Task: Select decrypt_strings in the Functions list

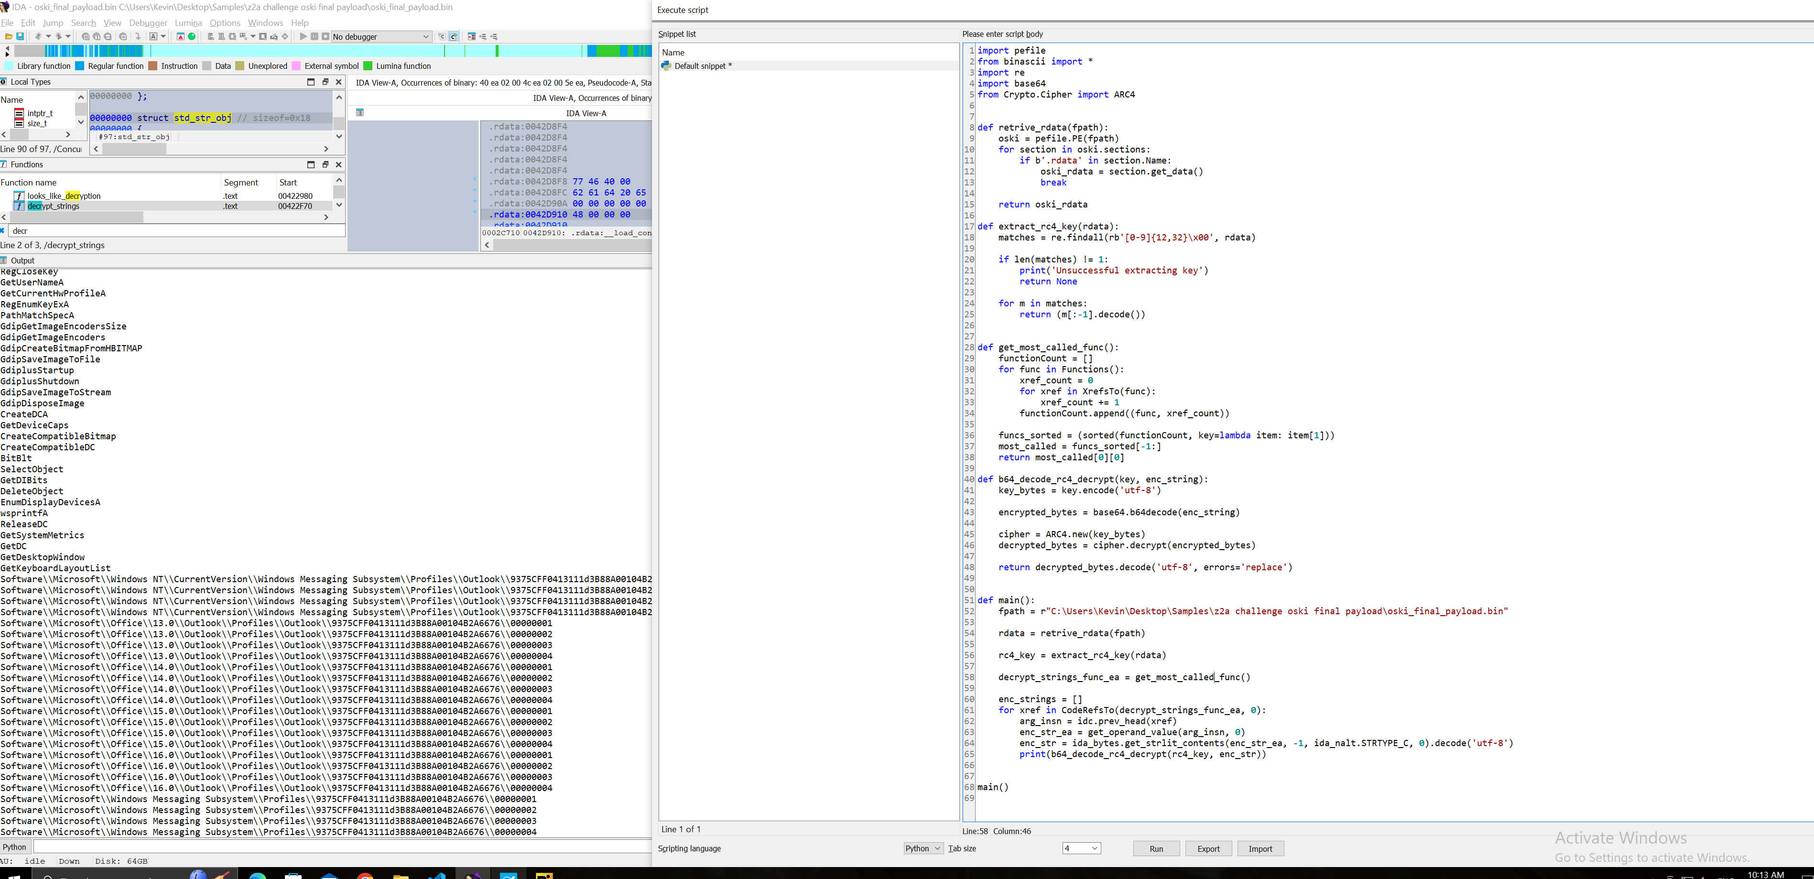Action: coord(54,206)
